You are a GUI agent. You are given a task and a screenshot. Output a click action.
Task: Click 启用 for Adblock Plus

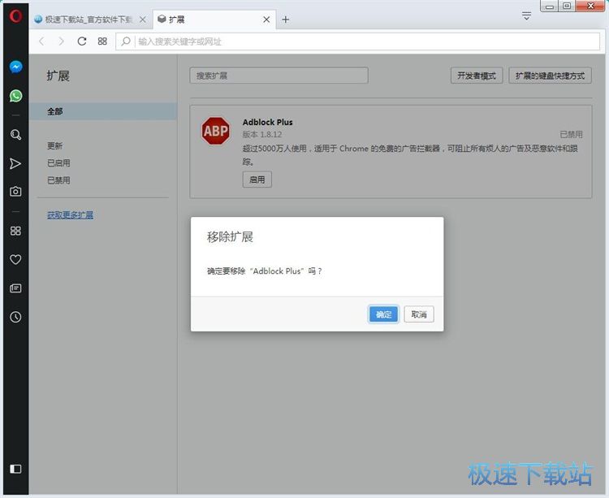(257, 180)
